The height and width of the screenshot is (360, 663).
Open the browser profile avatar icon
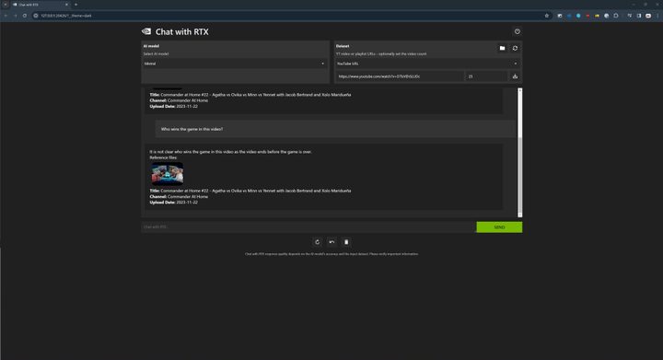tap(648, 16)
